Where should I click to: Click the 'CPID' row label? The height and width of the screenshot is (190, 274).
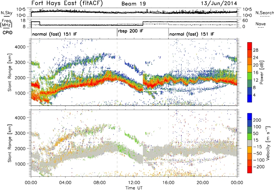(8, 33)
